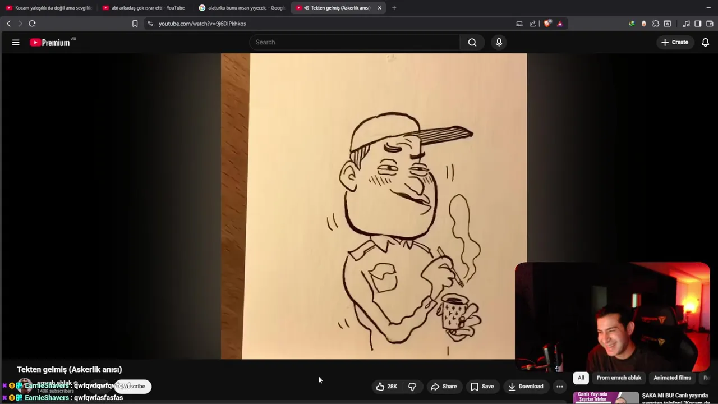This screenshot has height=404, width=718.
Task: Subscribe to emrah ablak channel
Action: (x=132, y=386)
